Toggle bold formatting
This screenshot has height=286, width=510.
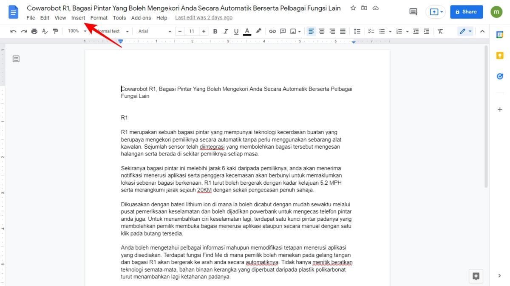[x=215, y=31]
